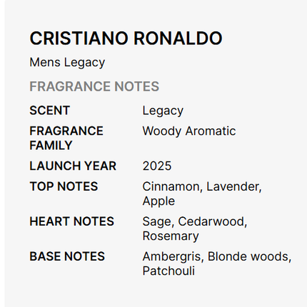Click the FRAGRANCE NOTES section heading

pos(94,86)
